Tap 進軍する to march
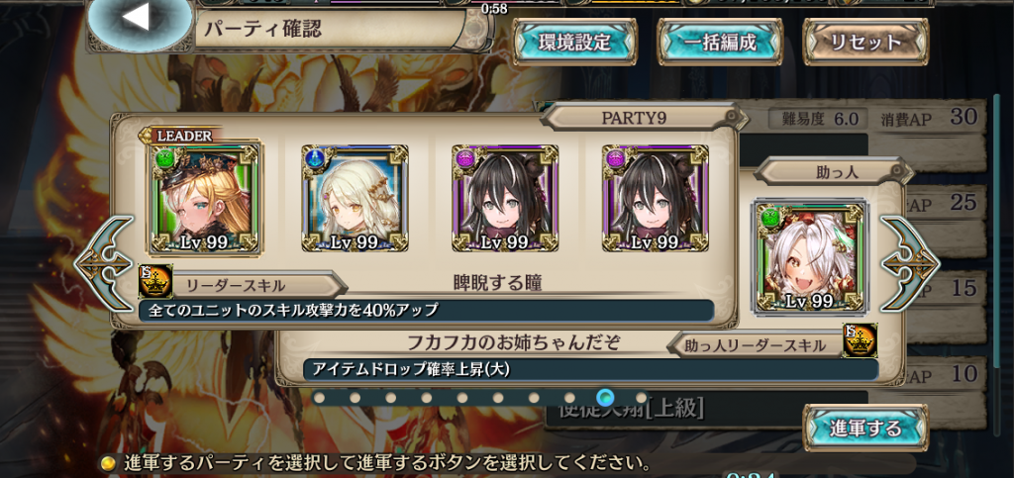The width and height of the screenshot is (1014, 478). 865,428
